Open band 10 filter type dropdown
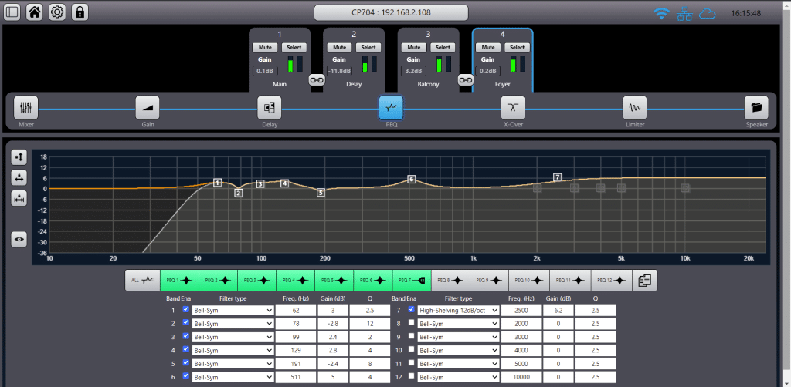This screenshot has height=387, width=791. pyautogui.click(x=459, y=350)
